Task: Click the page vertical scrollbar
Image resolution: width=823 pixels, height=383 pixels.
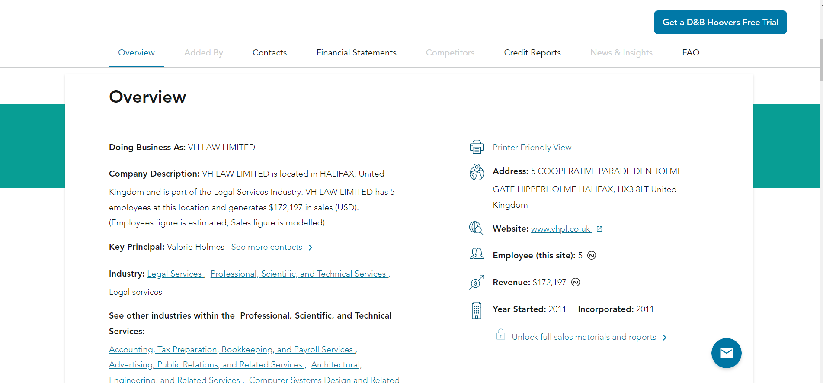Action: point(821,61)
